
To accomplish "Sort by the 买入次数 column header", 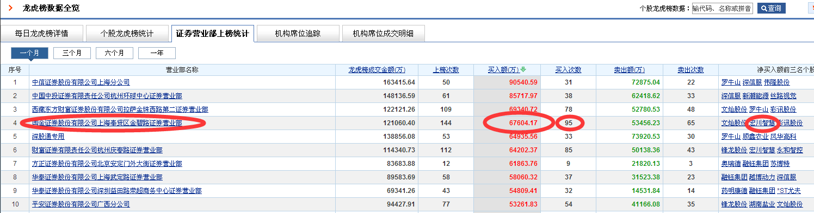I will coord(568,70).
